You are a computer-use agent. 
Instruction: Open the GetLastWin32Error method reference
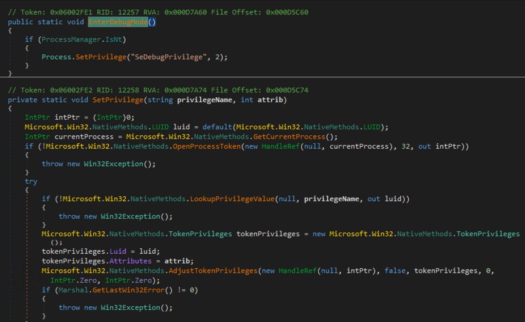(x=128, y=290)
